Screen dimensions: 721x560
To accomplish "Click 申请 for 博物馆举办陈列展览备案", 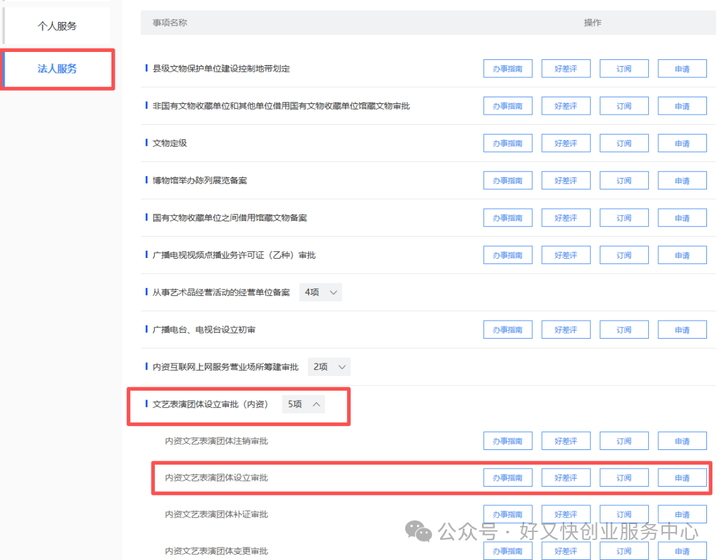I will [x=682, y=181].
